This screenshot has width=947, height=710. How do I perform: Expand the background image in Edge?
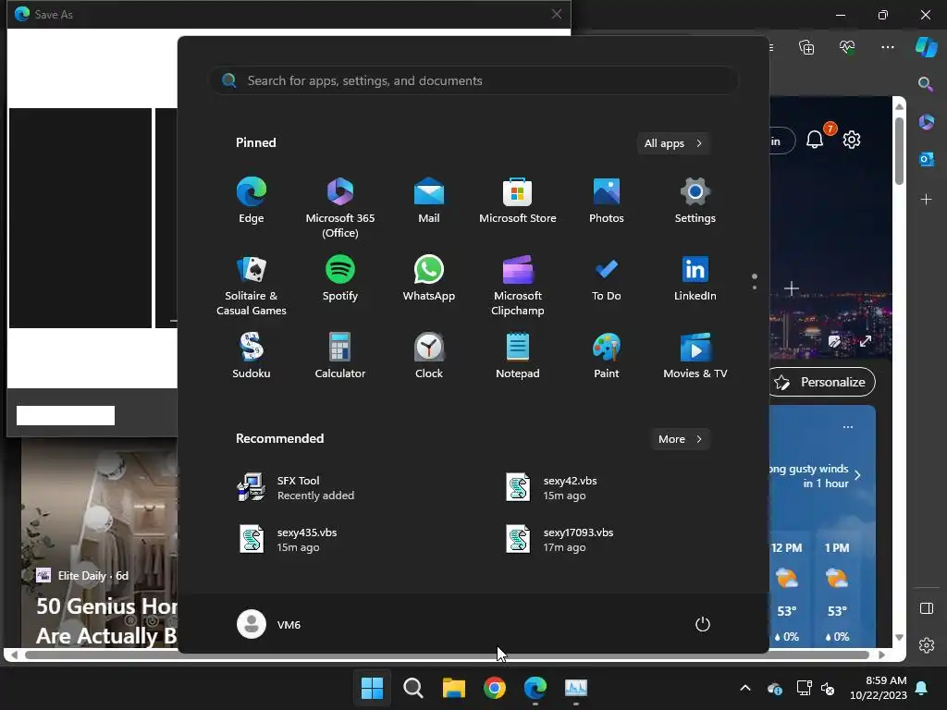coord(866,341)
